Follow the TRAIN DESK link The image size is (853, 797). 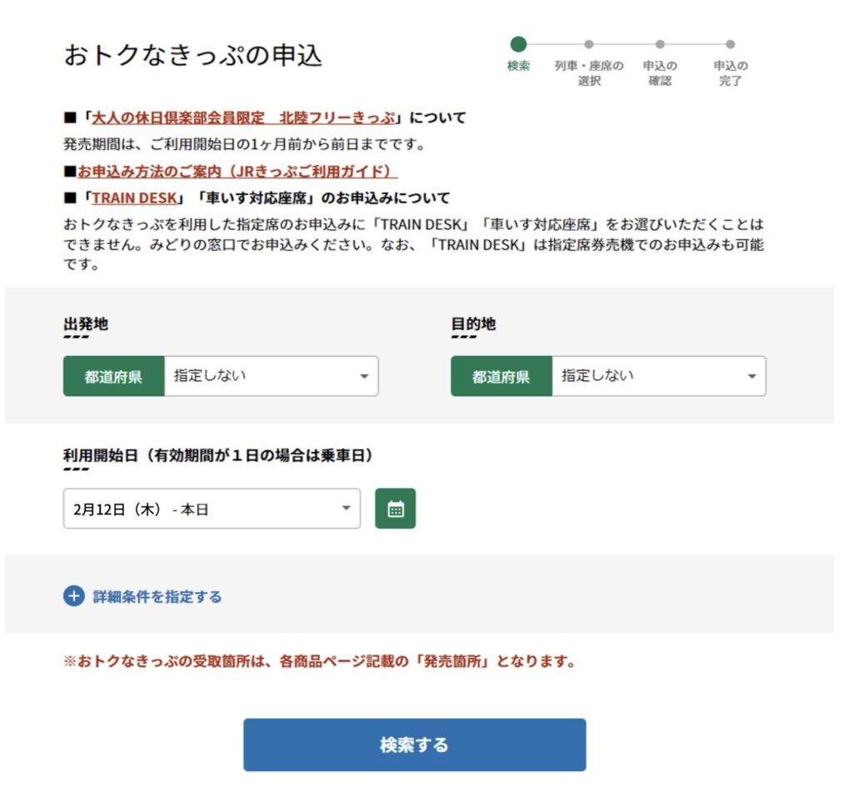point(134,198)
